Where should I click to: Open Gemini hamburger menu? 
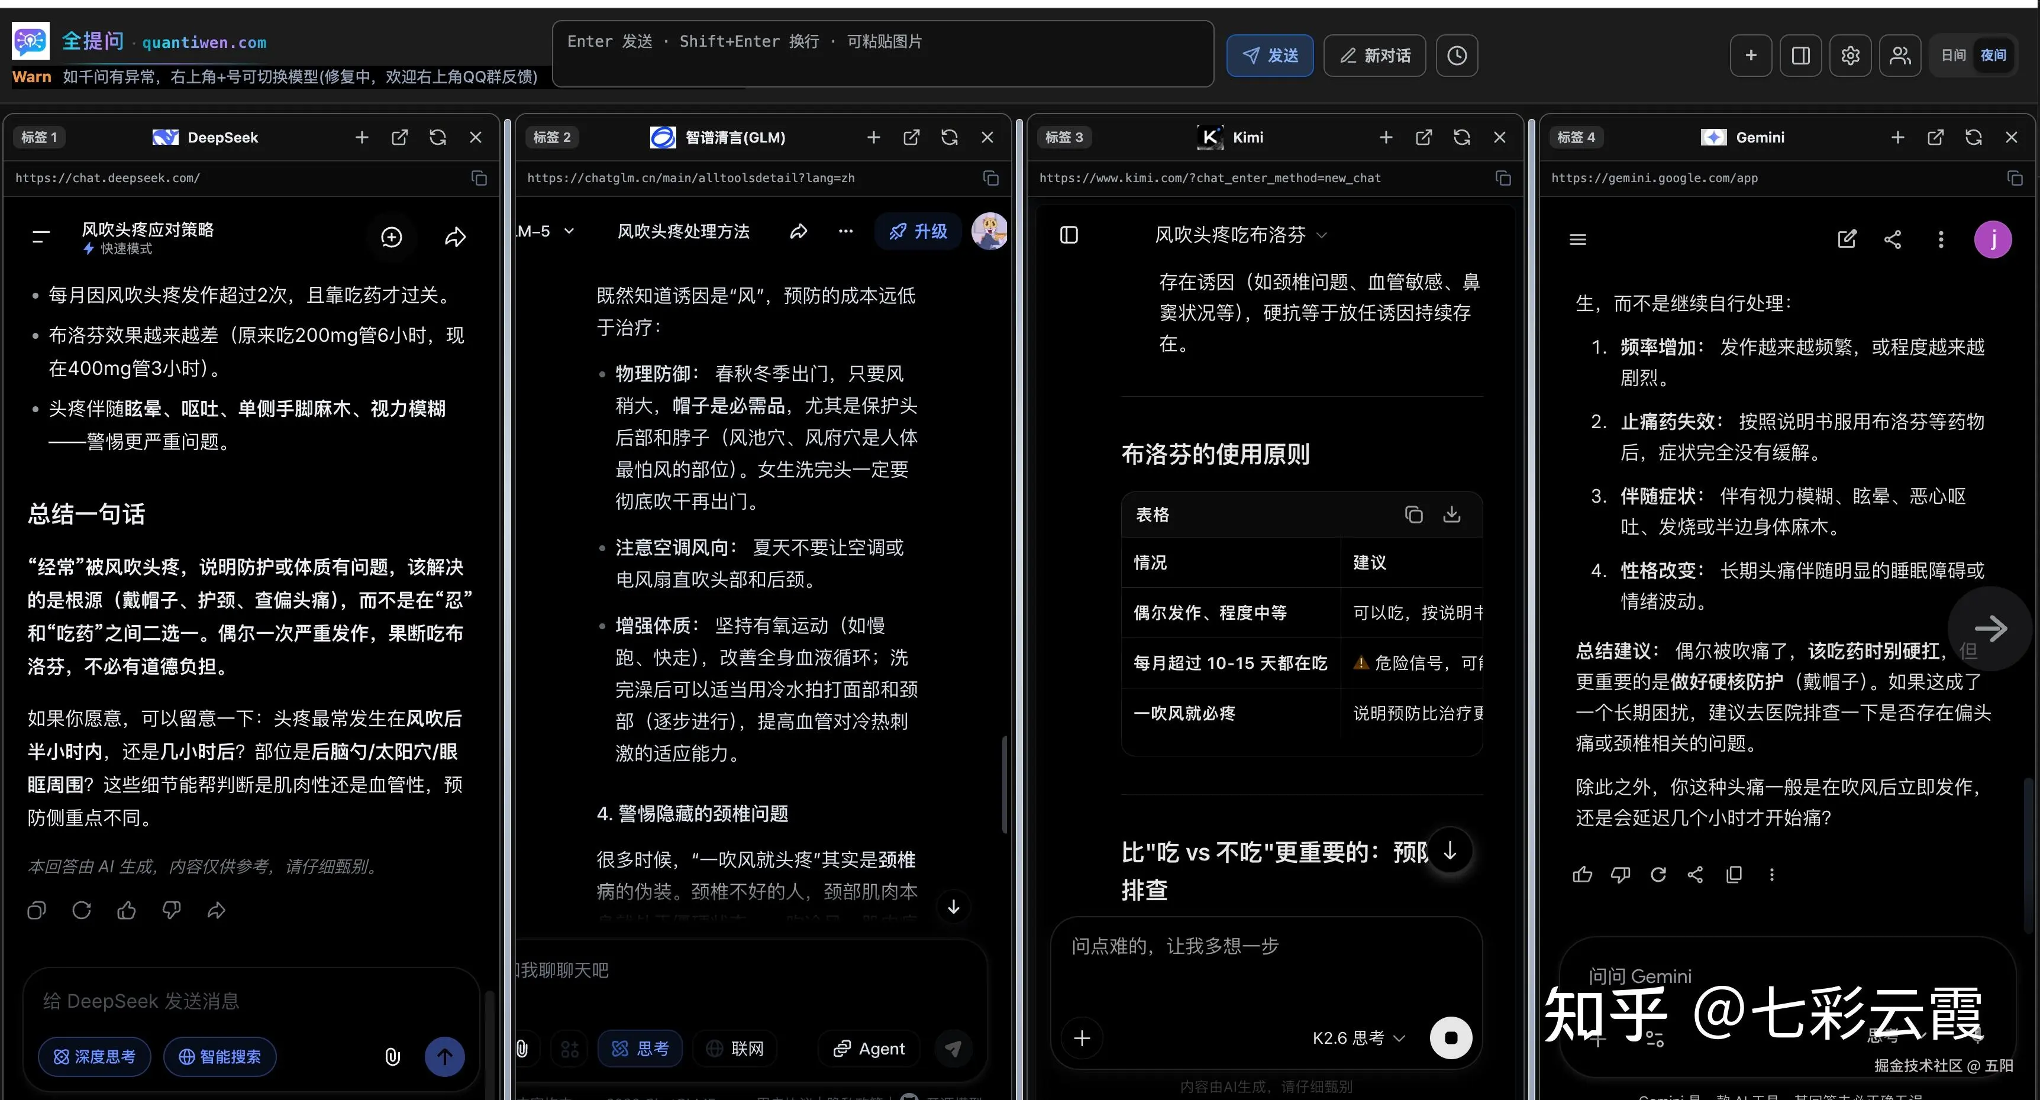[1577, 239]
